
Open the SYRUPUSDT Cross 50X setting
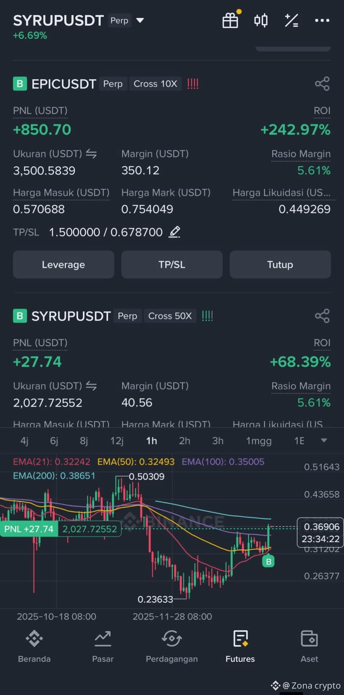[x=170, y=316]
